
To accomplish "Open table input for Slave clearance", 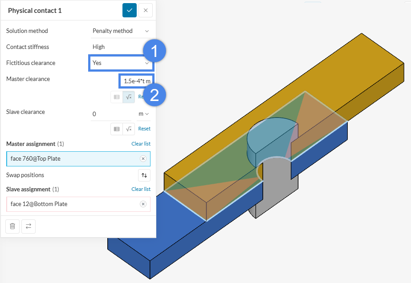I will 117,129.
